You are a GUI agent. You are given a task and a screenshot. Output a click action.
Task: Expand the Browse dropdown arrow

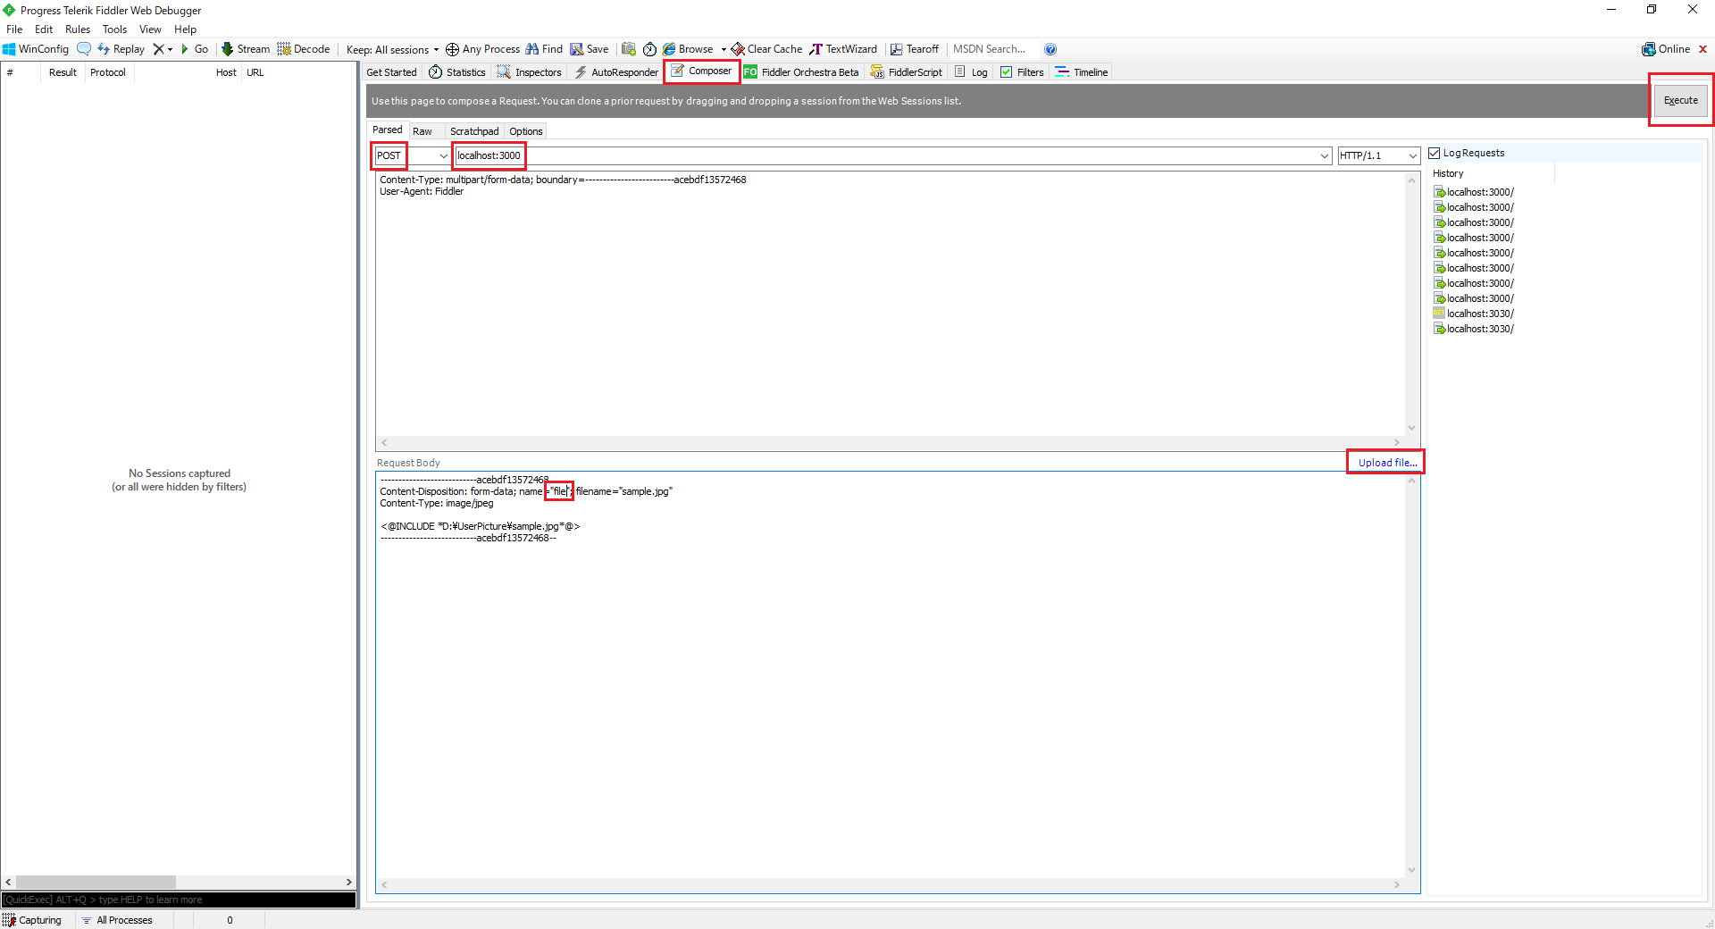pyautogui.click(x=724, y=49)
